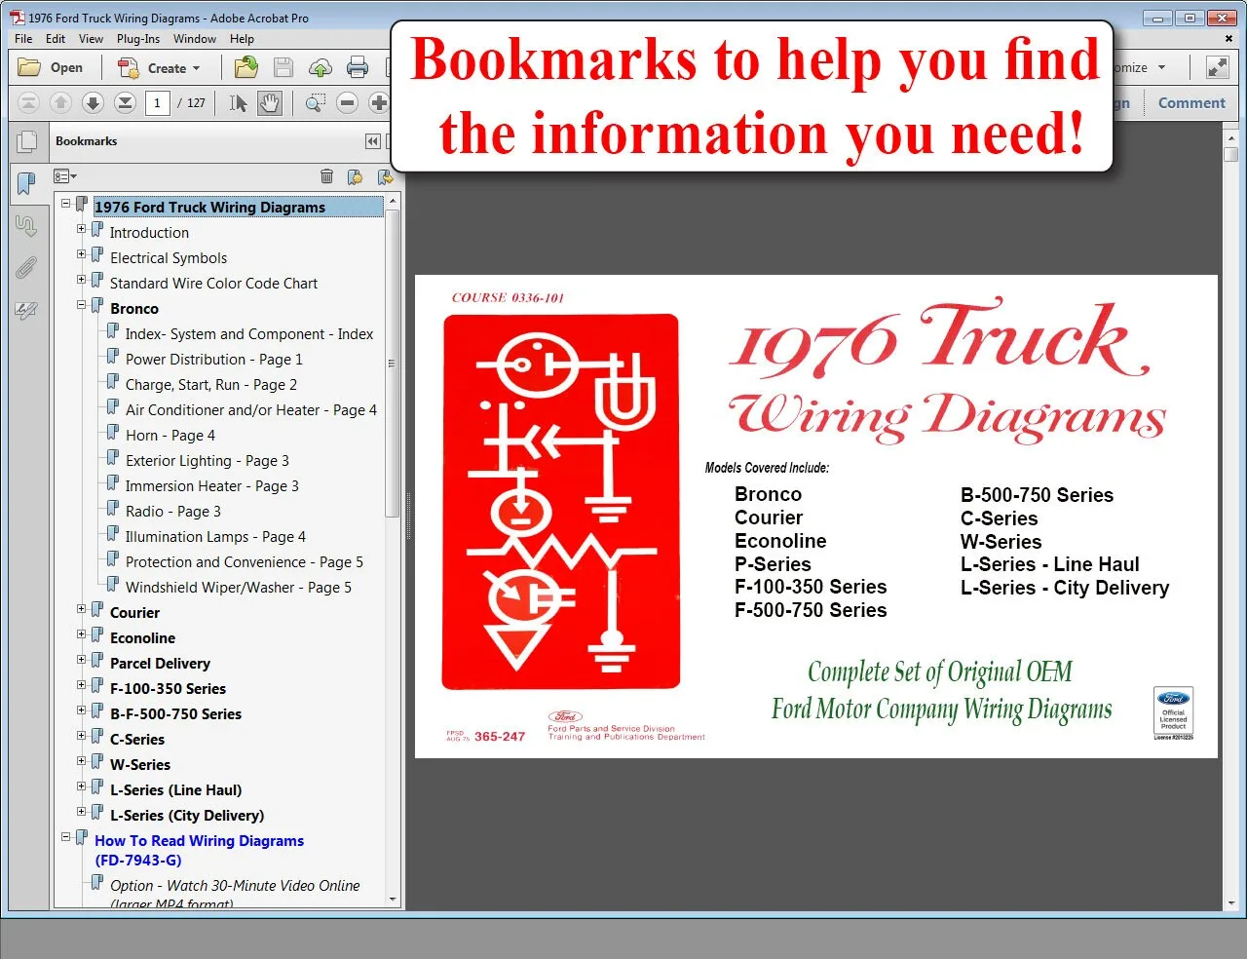Expand the Econoline bookmark
The height and width of the screenshot is (959, 1247).
(82, 634)
